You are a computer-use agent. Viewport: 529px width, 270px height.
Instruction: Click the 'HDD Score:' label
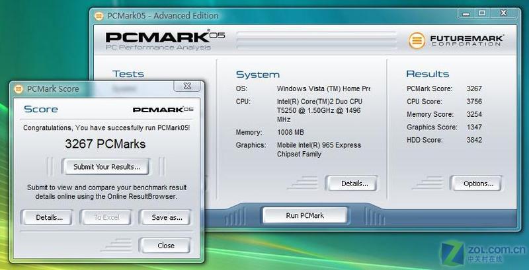(425, 140)
